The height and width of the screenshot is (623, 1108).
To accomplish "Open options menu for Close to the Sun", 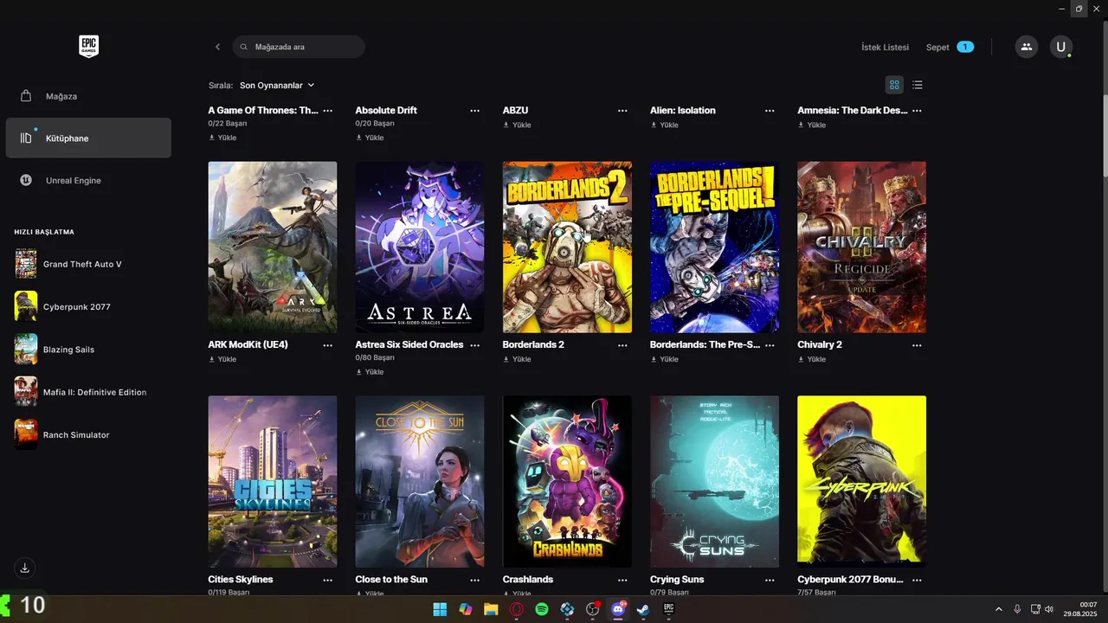I will 475,580.
